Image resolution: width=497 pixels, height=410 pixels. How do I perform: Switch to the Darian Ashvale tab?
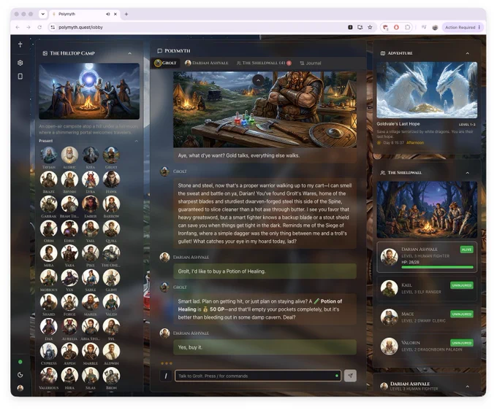pyautogui.click(x=206, y=63)
